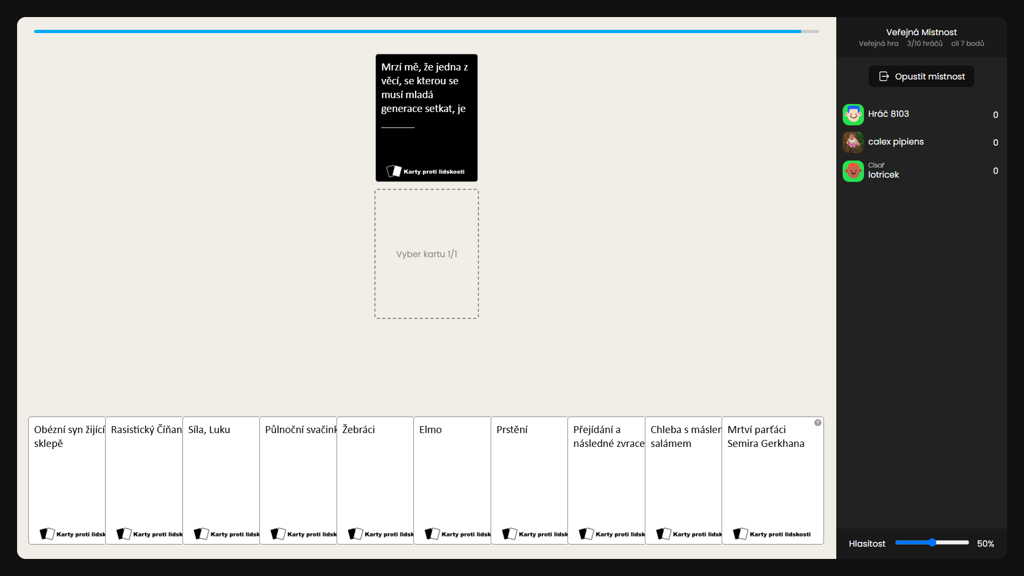This screenshot has width=1024, height=576.
Task: Click Hráč 8103 avatar icon
Action: tap(853, 114)
